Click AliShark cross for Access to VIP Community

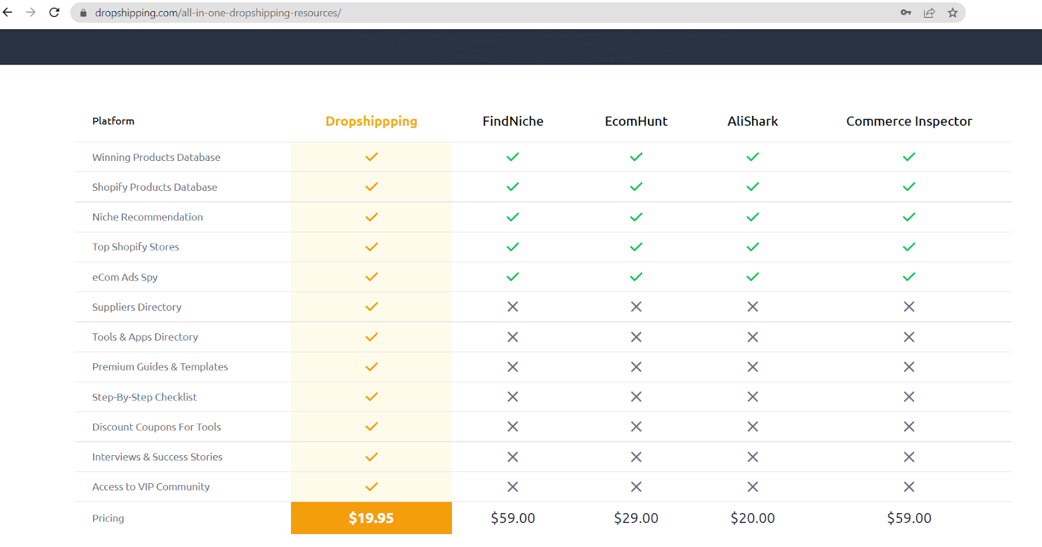[x=752, y=486]
